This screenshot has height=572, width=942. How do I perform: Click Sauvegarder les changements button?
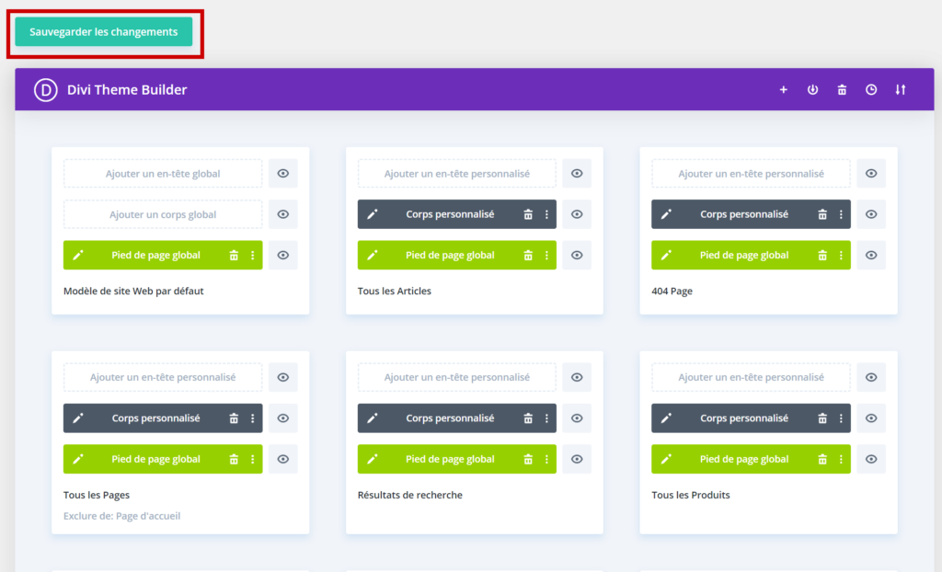[x=103, y=32]
